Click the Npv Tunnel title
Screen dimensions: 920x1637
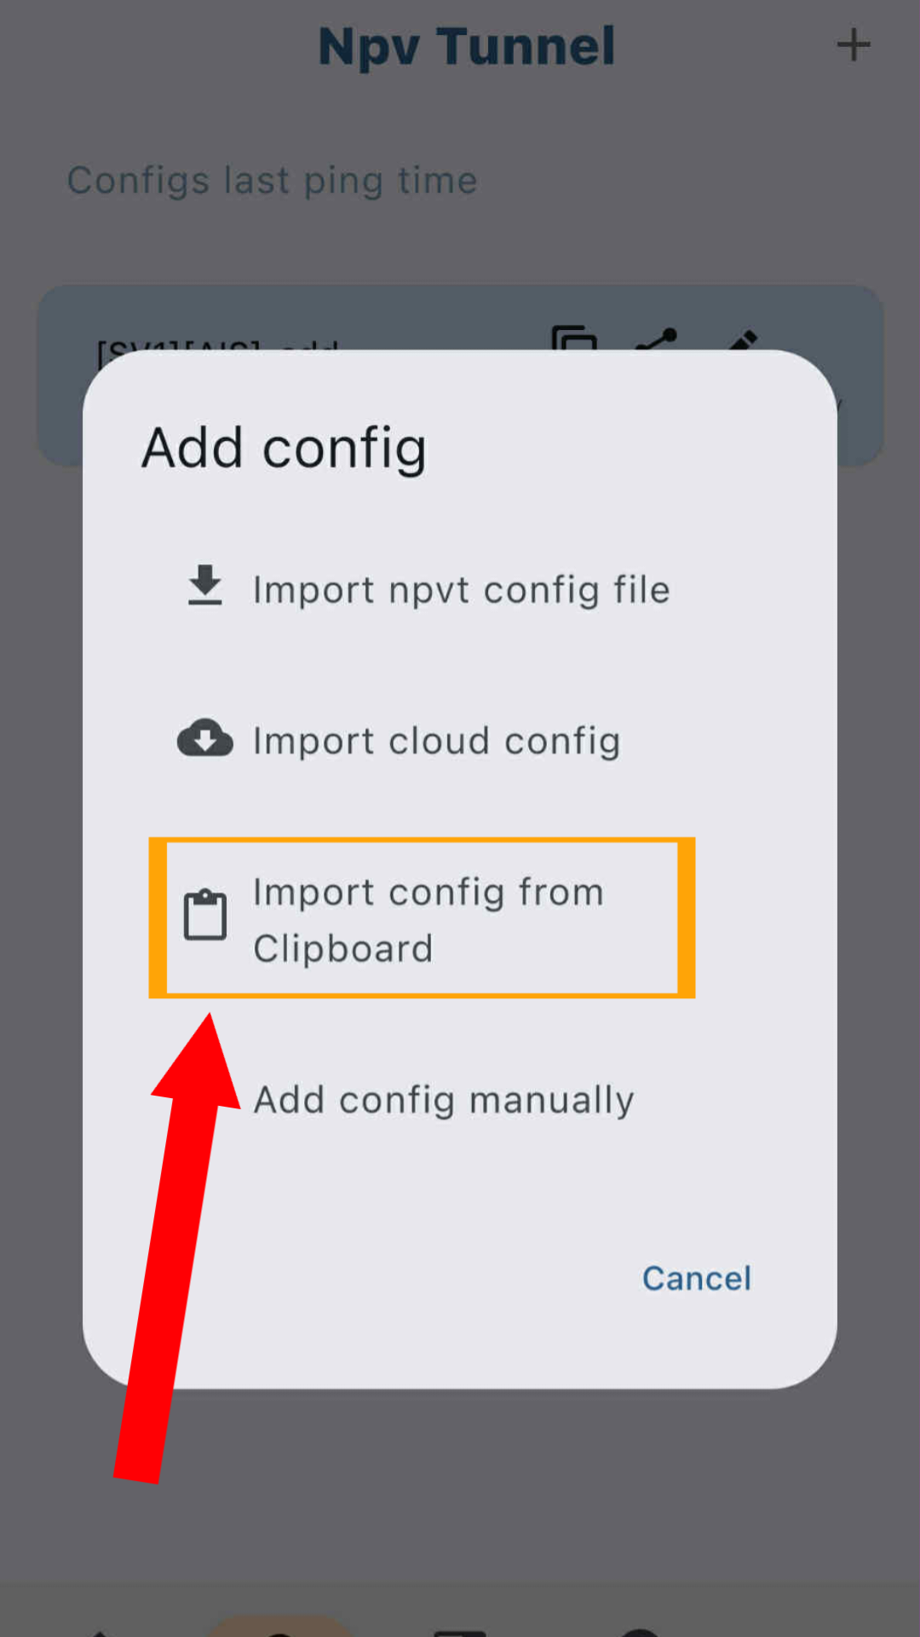tap(466, 46)
